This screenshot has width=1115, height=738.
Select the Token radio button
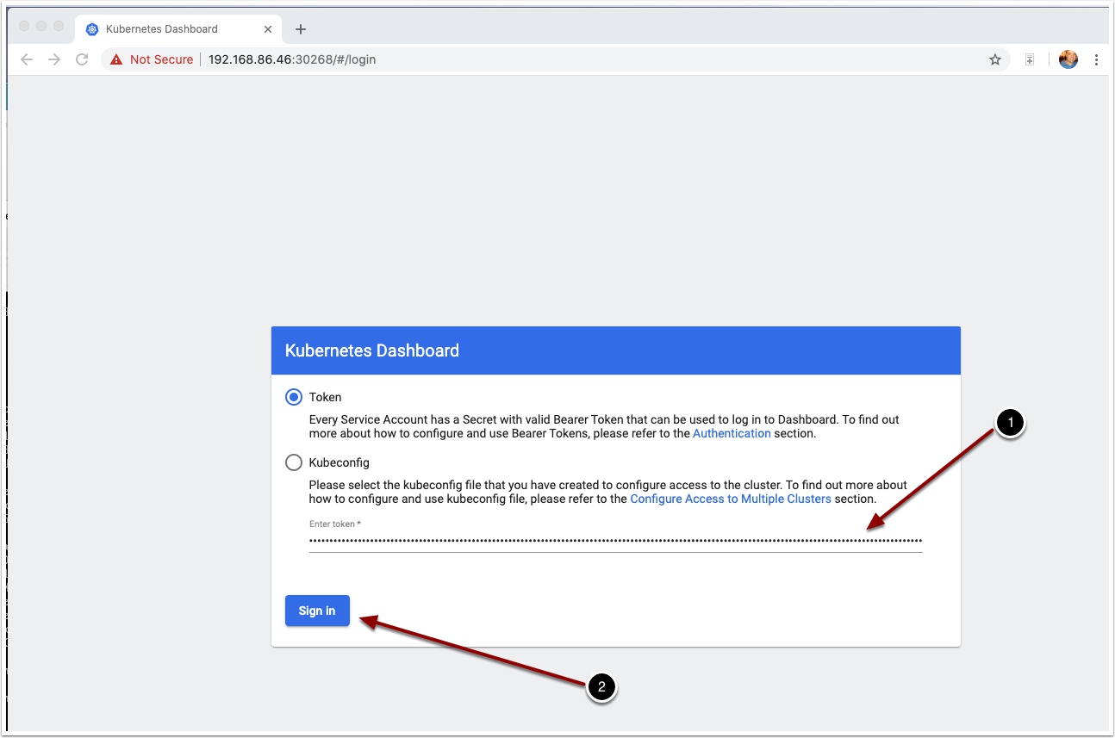point(294,397)
